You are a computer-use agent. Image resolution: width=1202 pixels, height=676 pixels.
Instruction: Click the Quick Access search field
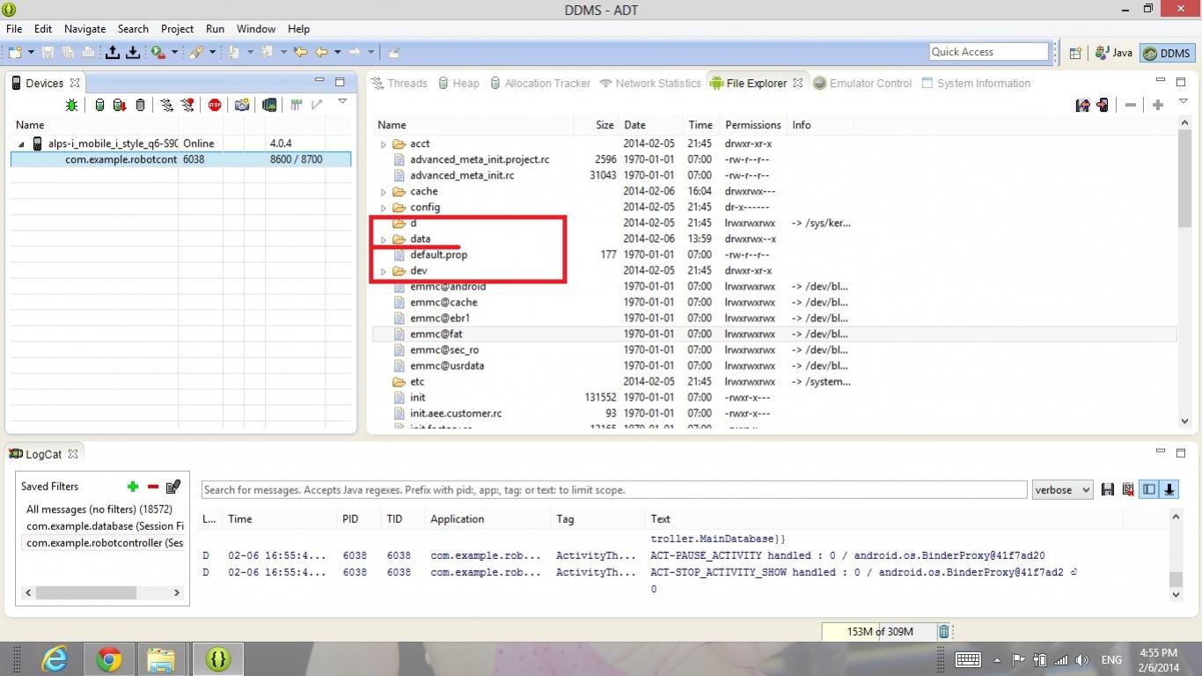[x=989, y=52]
